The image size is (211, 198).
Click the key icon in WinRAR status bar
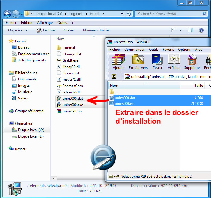tap(117, 176)
